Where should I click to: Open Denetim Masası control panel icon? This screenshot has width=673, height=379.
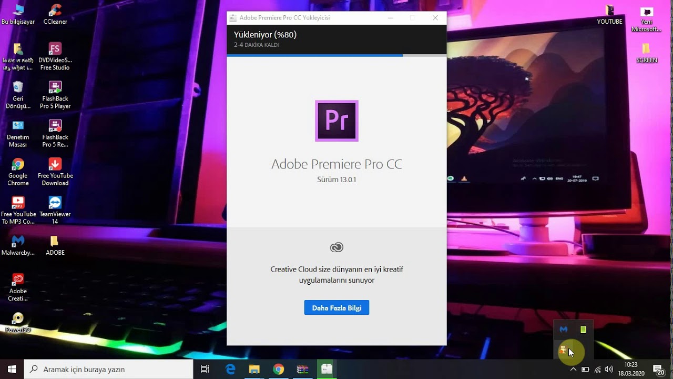(x=18, y=133)
